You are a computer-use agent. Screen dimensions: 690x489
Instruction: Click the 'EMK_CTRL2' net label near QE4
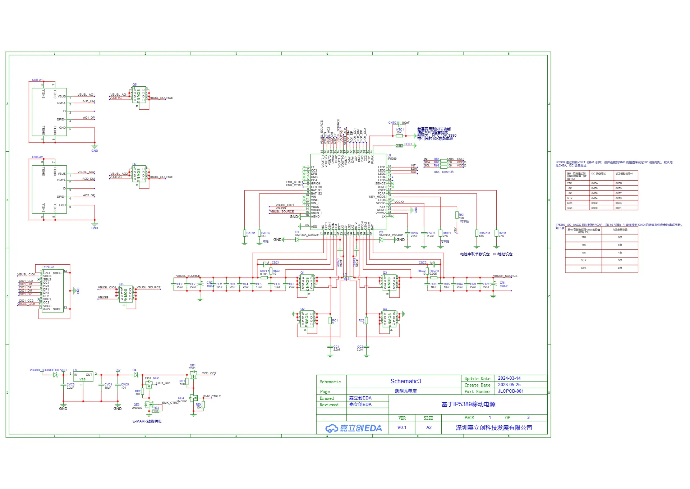pos(212,396)
